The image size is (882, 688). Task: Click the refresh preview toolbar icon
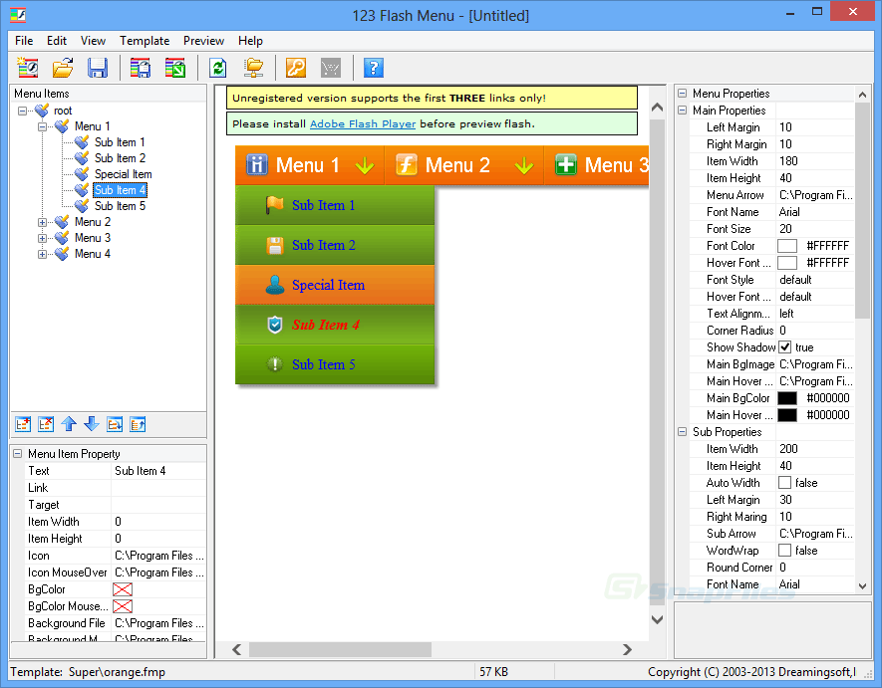point(218,68)
